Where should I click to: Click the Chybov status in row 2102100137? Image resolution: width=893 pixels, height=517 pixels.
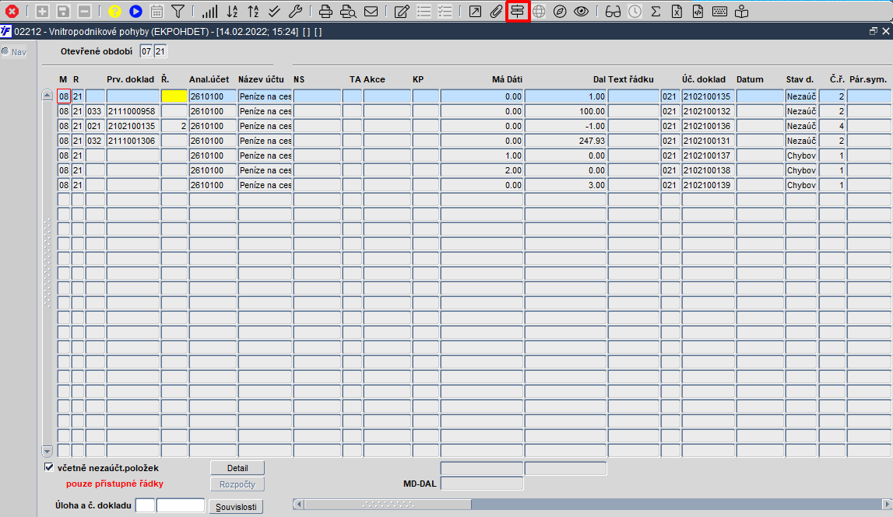801,155
